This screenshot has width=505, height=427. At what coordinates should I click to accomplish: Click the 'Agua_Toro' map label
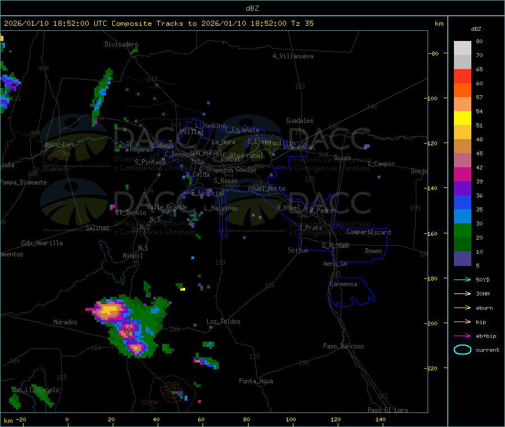click(x=60, y=145)
